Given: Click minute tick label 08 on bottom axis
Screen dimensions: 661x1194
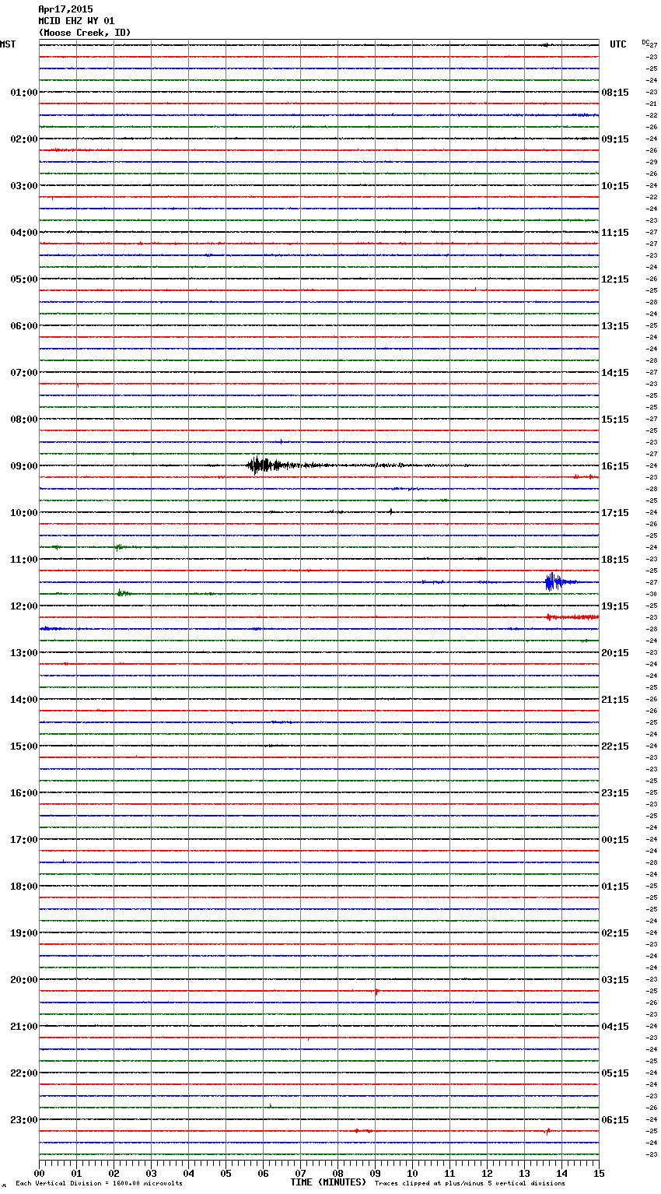Looking at the screenshot, I should point(337,1174).
